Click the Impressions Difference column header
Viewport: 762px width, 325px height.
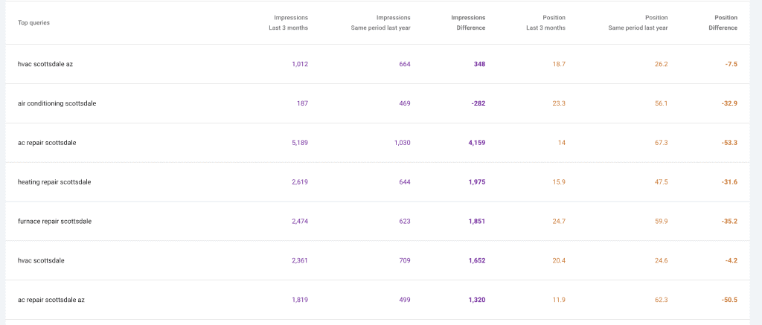tap(468, 23)
